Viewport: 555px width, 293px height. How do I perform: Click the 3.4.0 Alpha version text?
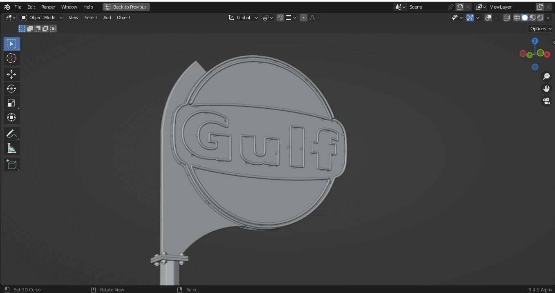(540, 290)
